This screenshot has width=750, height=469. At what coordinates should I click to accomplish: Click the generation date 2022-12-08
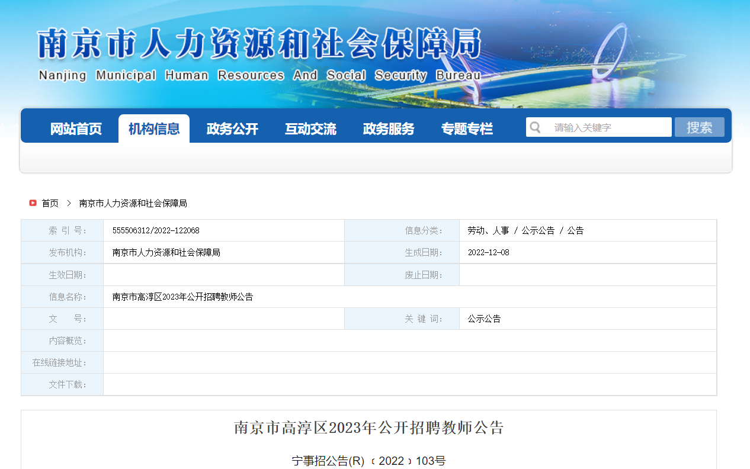coord(489,252)
